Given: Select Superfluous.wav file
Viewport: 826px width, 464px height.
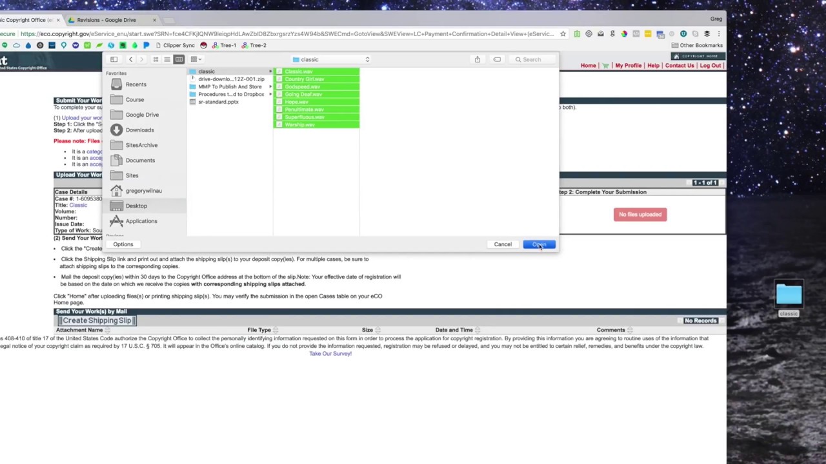Looking at the screenshot, I should [316, 117].
